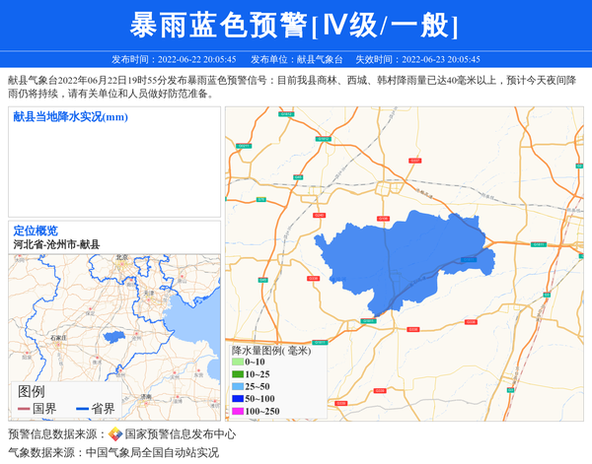Click the 100~250 magenta legend swatch
Image resolution: width=592 pixels, height=464 pixels.
[x=237, y=412]
